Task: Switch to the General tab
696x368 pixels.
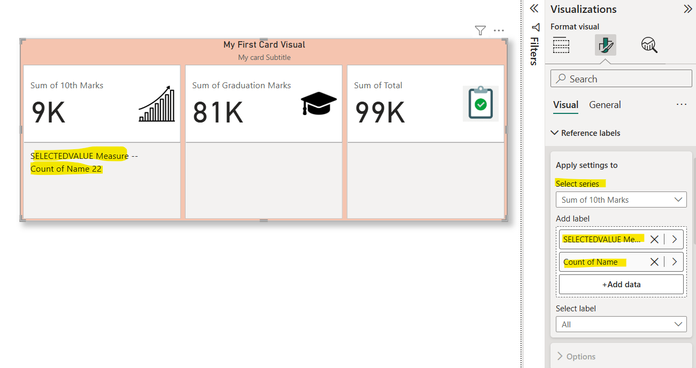Action: [605, 105]
